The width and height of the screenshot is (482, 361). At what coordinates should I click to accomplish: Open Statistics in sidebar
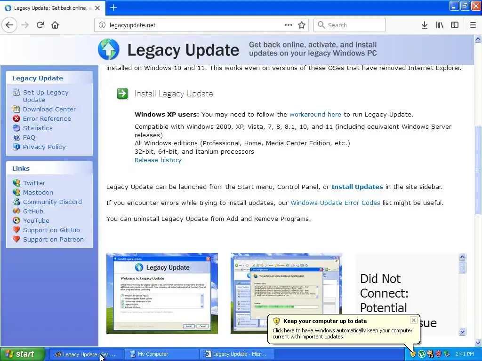click(38, 128)
